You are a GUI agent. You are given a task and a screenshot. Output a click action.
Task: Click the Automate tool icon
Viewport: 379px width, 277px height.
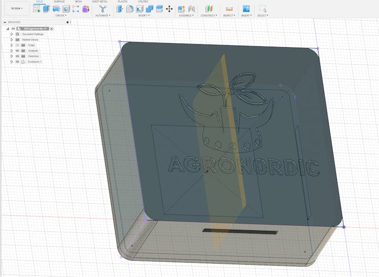point(102,9)
